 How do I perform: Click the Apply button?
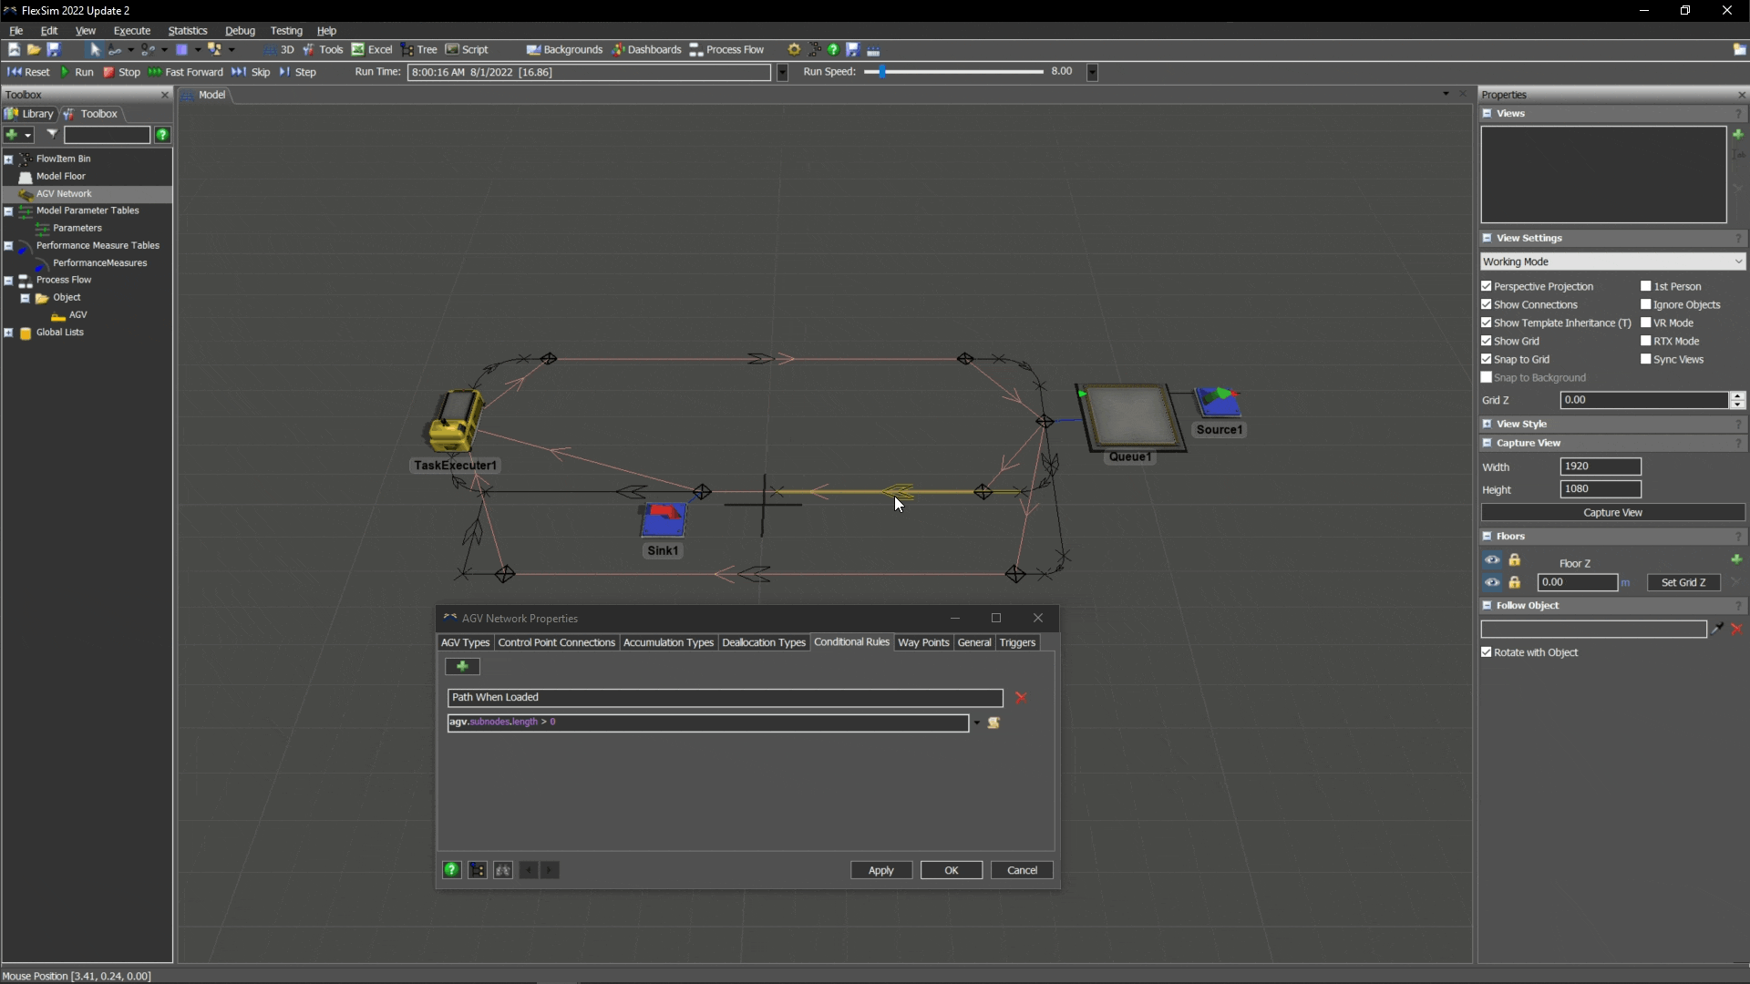coord(880,870)
